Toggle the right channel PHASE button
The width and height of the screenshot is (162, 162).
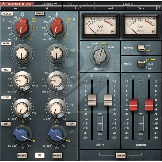[x=57, y=156]
